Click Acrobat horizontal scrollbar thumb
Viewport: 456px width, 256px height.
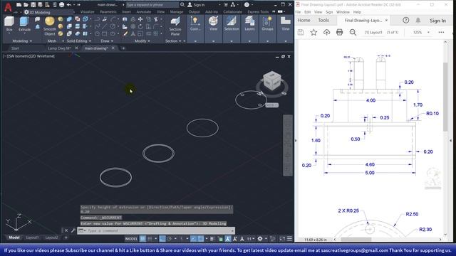[356, 240]
